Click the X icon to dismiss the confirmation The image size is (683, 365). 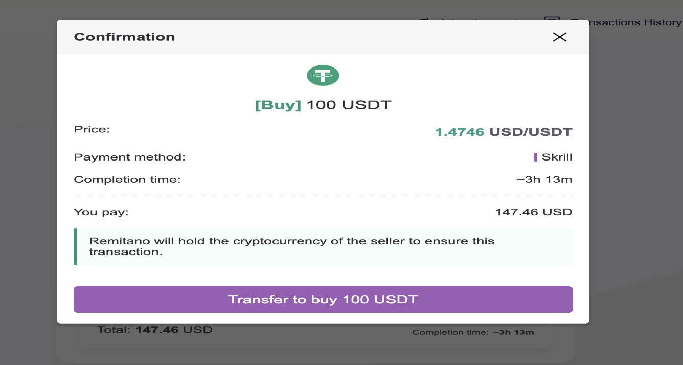click(559, 37)
